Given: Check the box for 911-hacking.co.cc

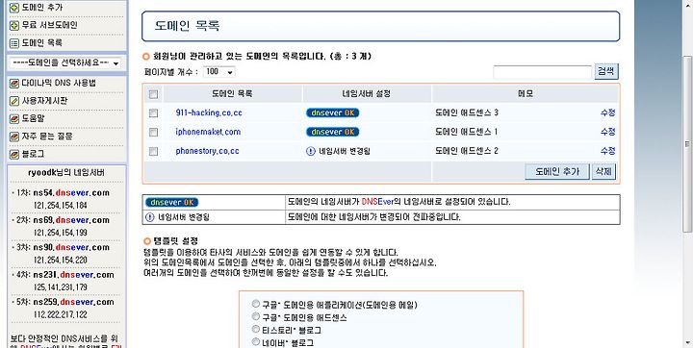Looking at the screenshot, I should [153, 113].
